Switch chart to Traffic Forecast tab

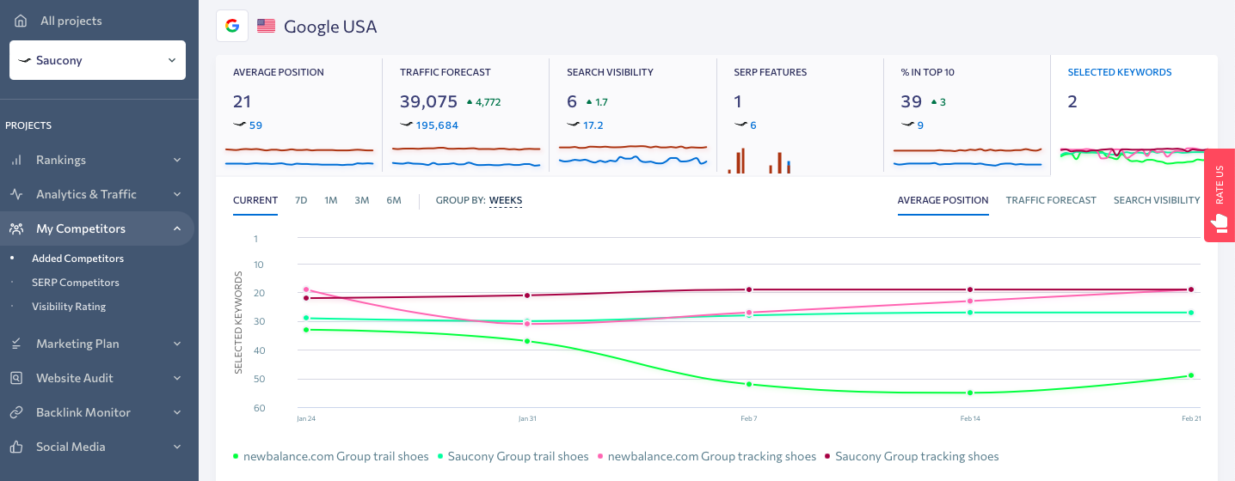[x=1051, y=200]
